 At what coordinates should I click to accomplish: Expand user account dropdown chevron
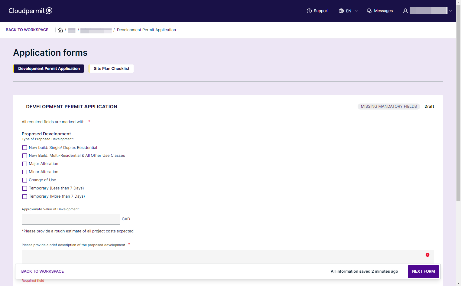pos(450,11)
